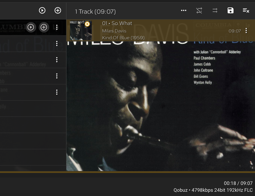Open the three-dot menu for the So What track

point(246,31)
